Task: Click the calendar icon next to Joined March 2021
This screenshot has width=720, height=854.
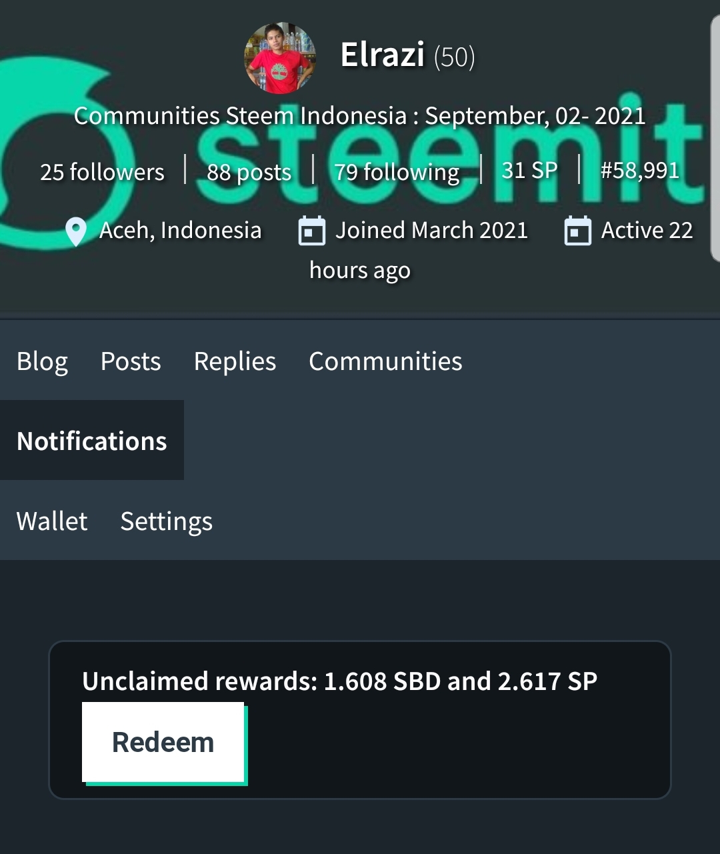Action: 311,231
